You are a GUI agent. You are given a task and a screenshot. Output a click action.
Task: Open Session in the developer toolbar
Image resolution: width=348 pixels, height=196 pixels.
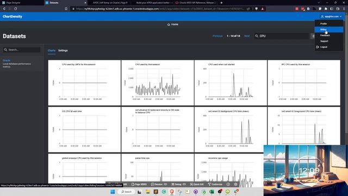point(159,184)
